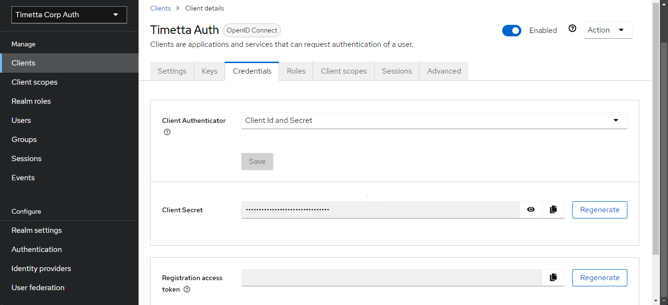Select the Credentials tab

[252, 71]
